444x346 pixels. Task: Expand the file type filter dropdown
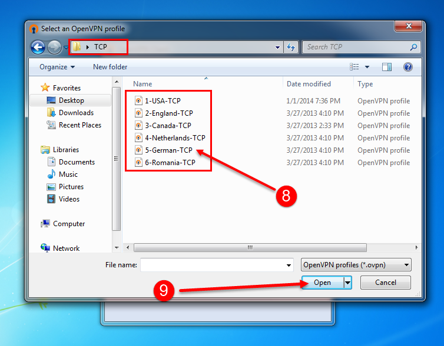356,265
